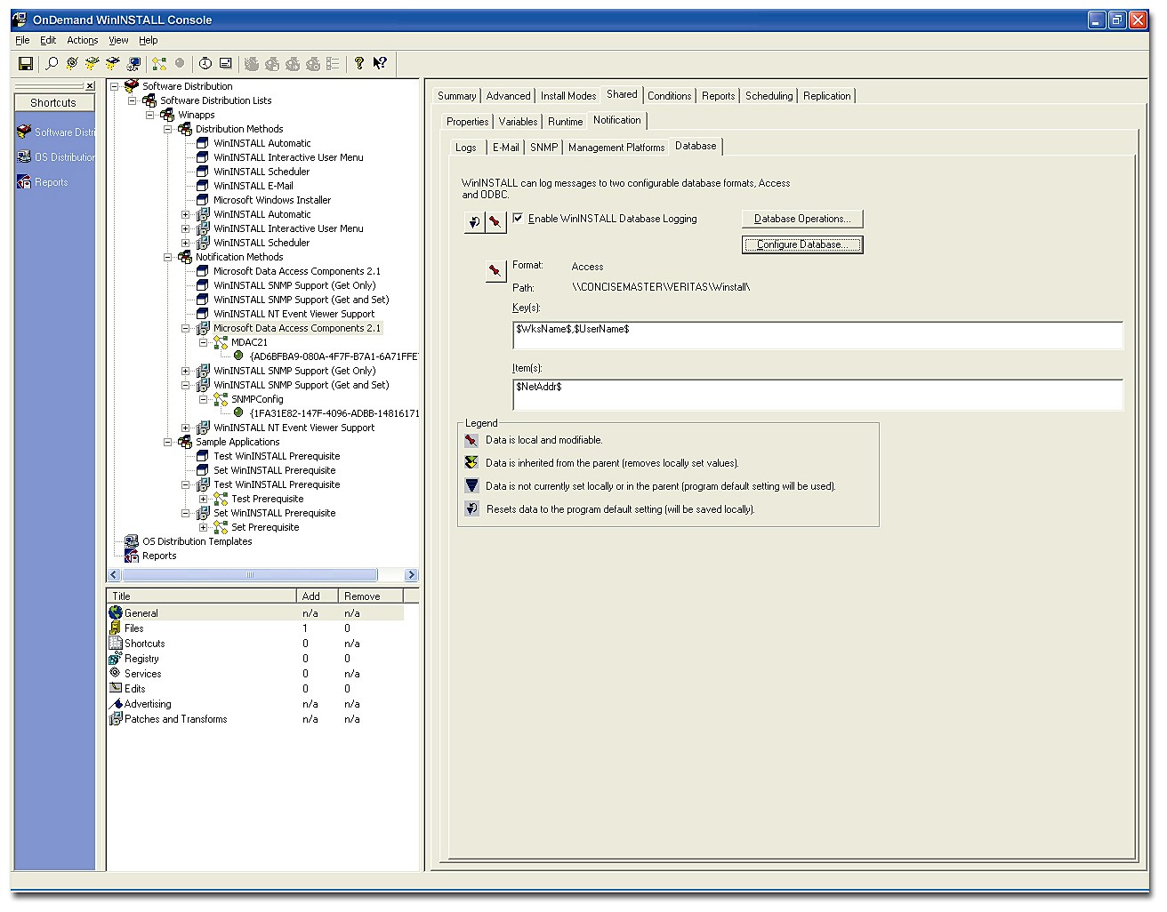Collapse the Winapps tree node
The height and width of the screenshot is (912, 1167).
pos(149,115)
